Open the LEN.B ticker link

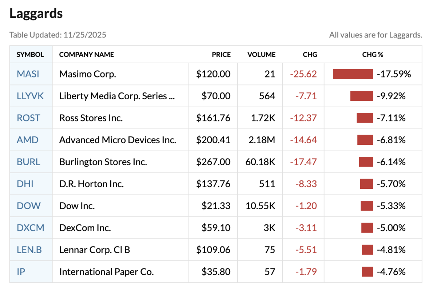click(30, 250)
